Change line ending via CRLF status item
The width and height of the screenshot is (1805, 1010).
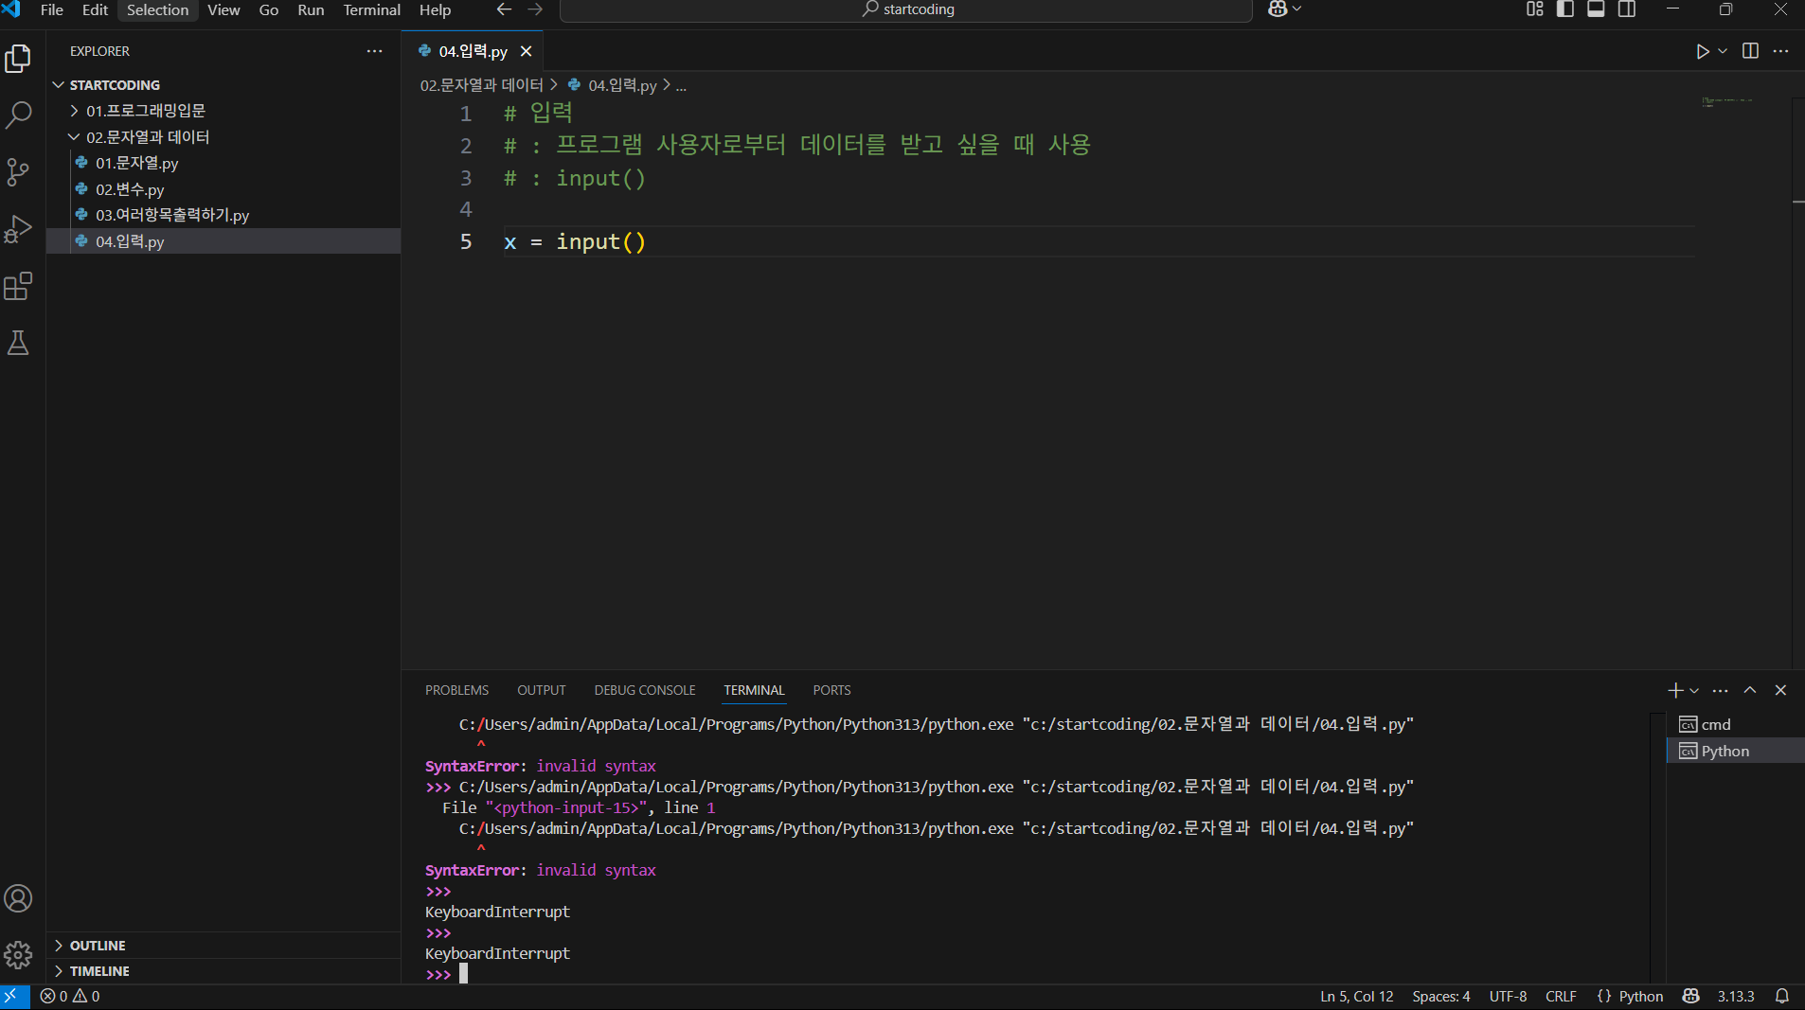point(1561,997)
